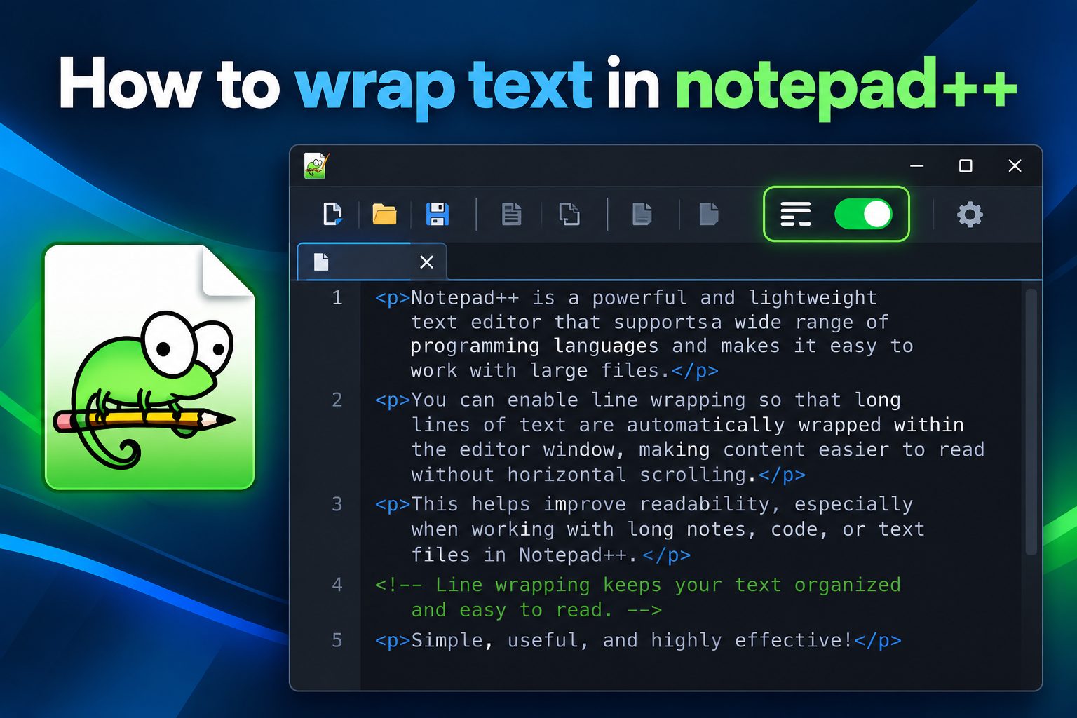Click line number 2 in the margin
The height and width of the screenshot is (718, 1077).
(337, 400)
